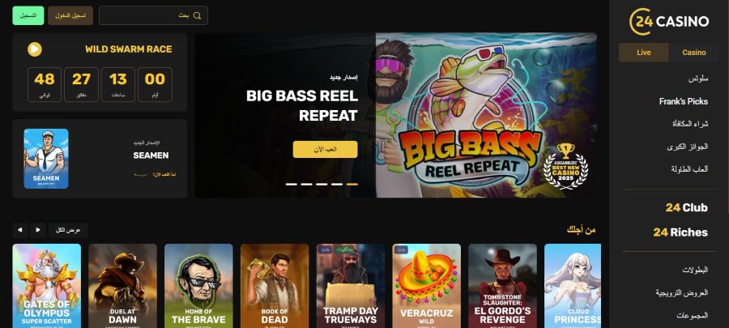
Task: Click the yellow play now button
Action: [x=326, y=150]
